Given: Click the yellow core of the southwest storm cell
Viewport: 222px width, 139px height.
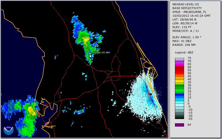Looking at the screenshot, I should pyautogui.click(x=31, y=110).
